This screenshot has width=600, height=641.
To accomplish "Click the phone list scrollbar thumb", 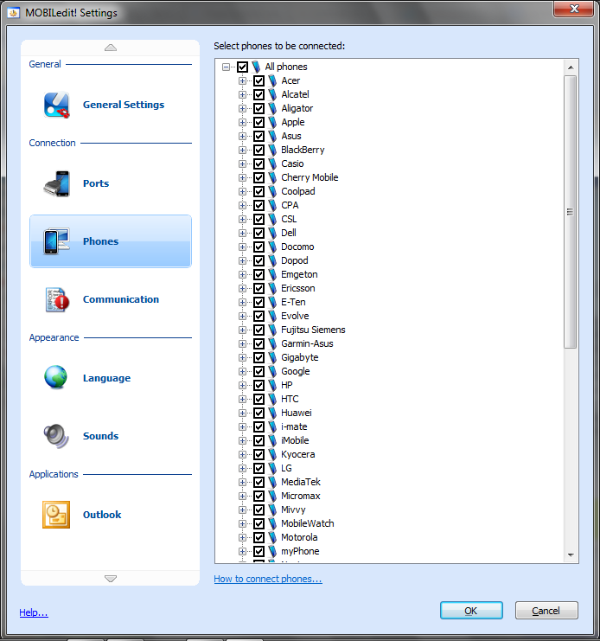I will click(x=571, y=212).
